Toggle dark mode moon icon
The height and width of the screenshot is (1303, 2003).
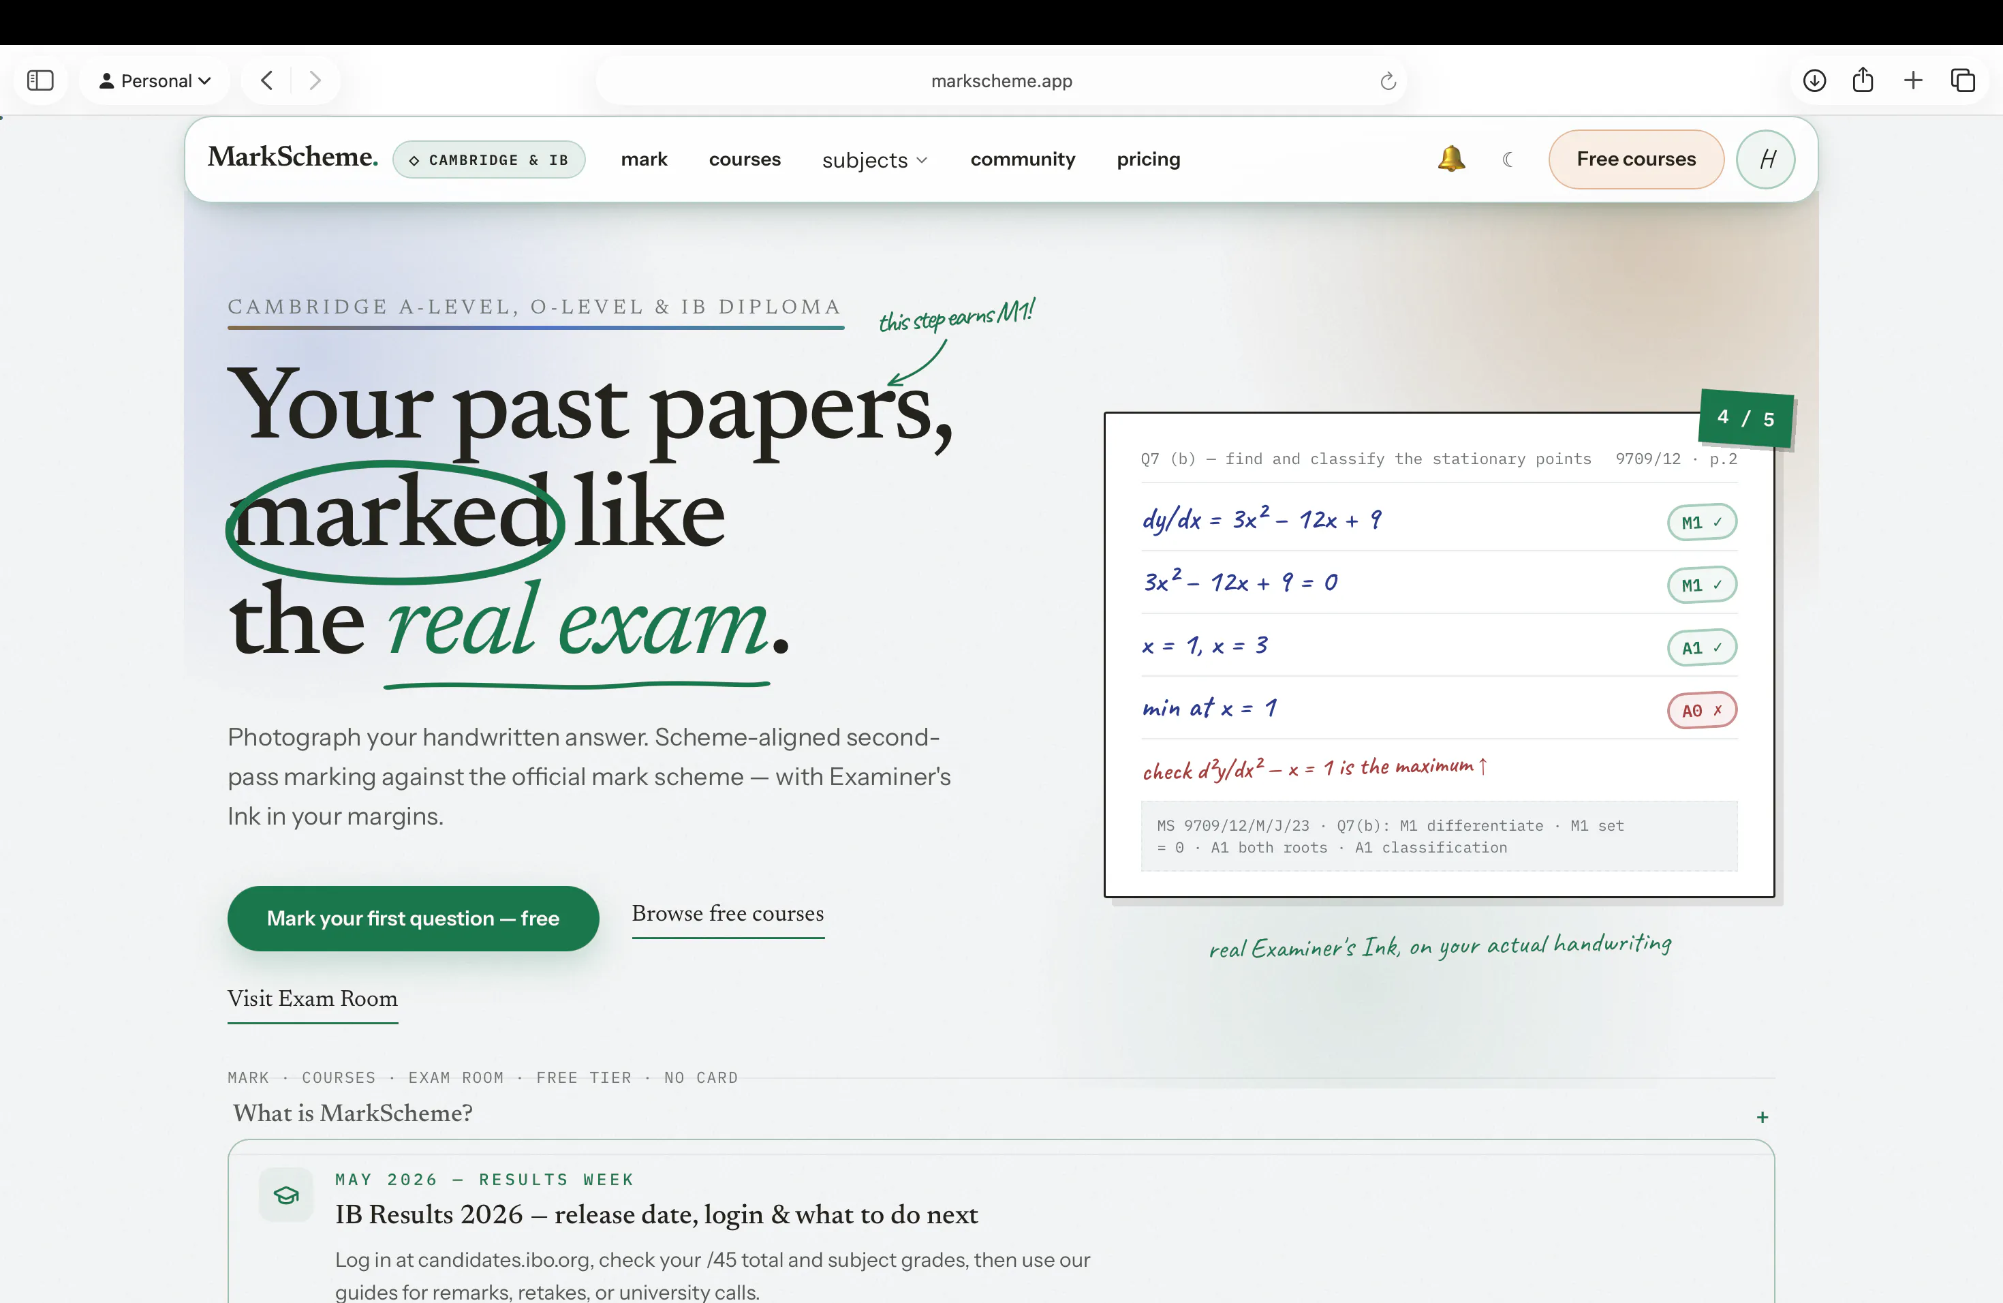click(1507, 159)
